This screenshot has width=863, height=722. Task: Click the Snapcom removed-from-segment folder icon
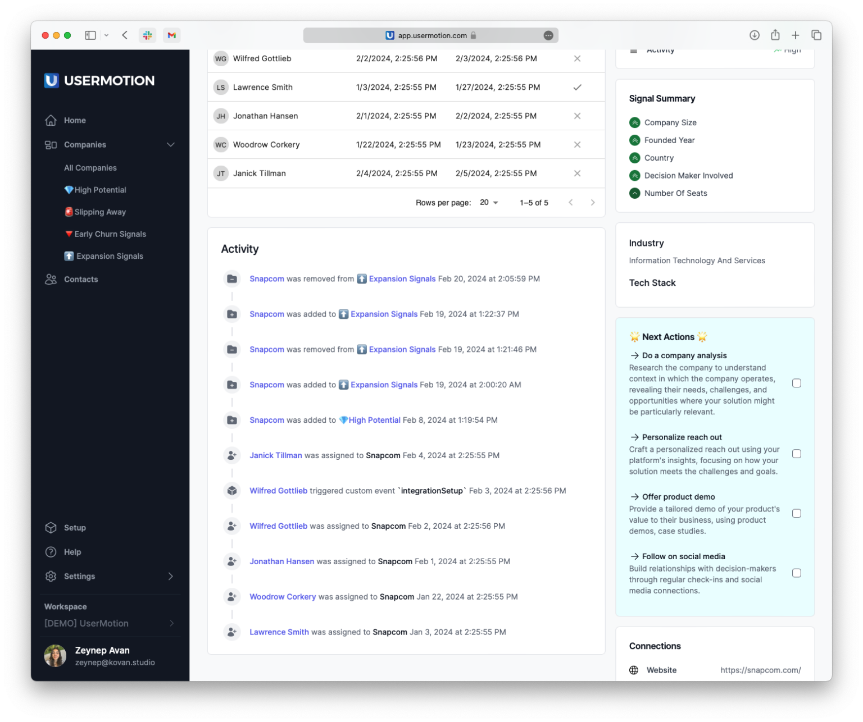click(x=232, y=278)
